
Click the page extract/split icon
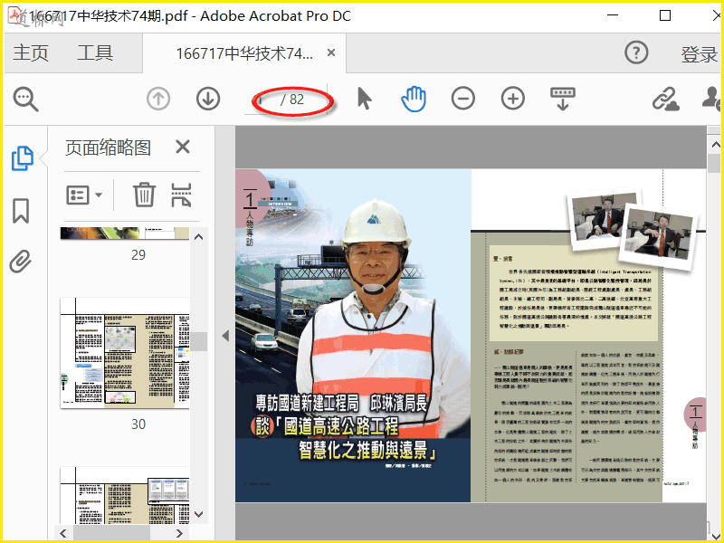tap(181, 195)
